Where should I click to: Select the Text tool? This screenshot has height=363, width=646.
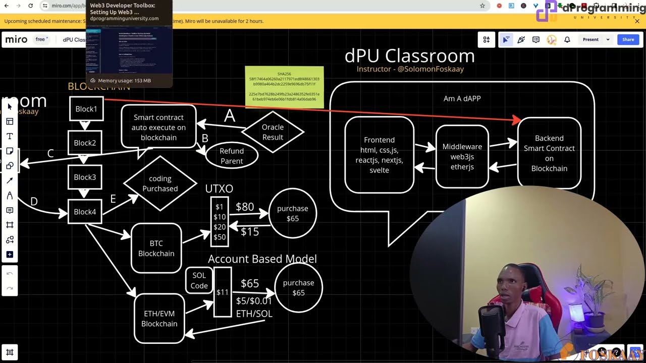coord(10,136)
